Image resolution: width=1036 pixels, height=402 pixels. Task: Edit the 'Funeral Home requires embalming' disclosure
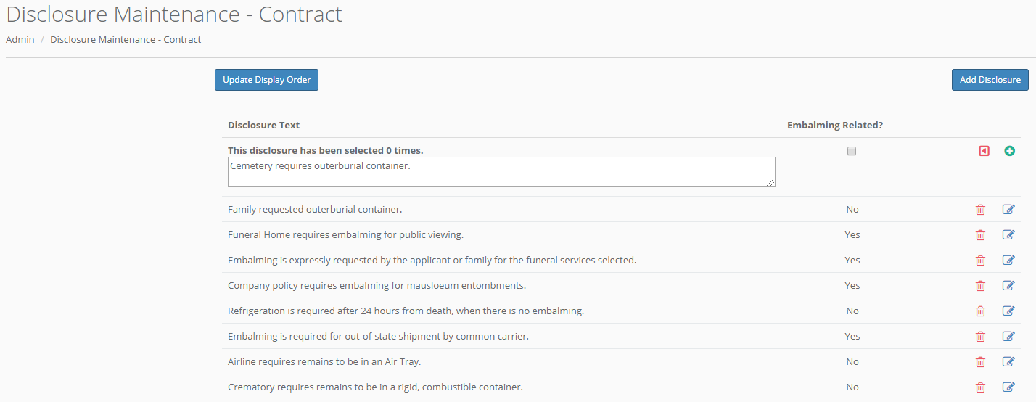point(1008,235)
